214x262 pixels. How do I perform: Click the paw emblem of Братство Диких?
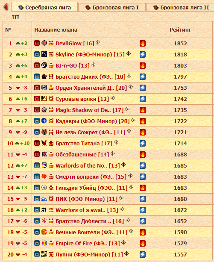44,77
